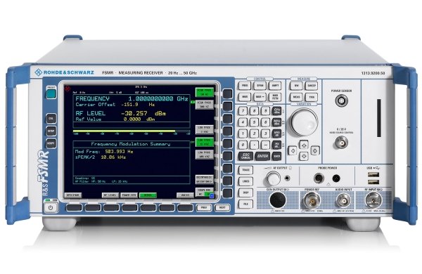Hit the CAL key left of the display
Screen dimensions: 422x274
pyautogui.click(x=51, y=118)
